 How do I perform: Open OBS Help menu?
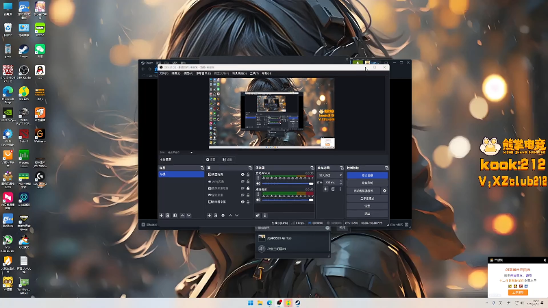tap(266, 73)
